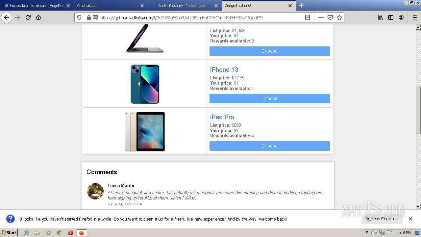Close the Virusttal.com tab
Screen dimensions: 421x237
pos(142,6)
